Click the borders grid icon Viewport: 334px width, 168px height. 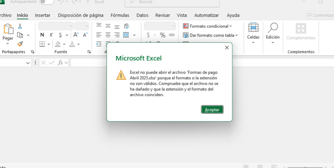42,44
